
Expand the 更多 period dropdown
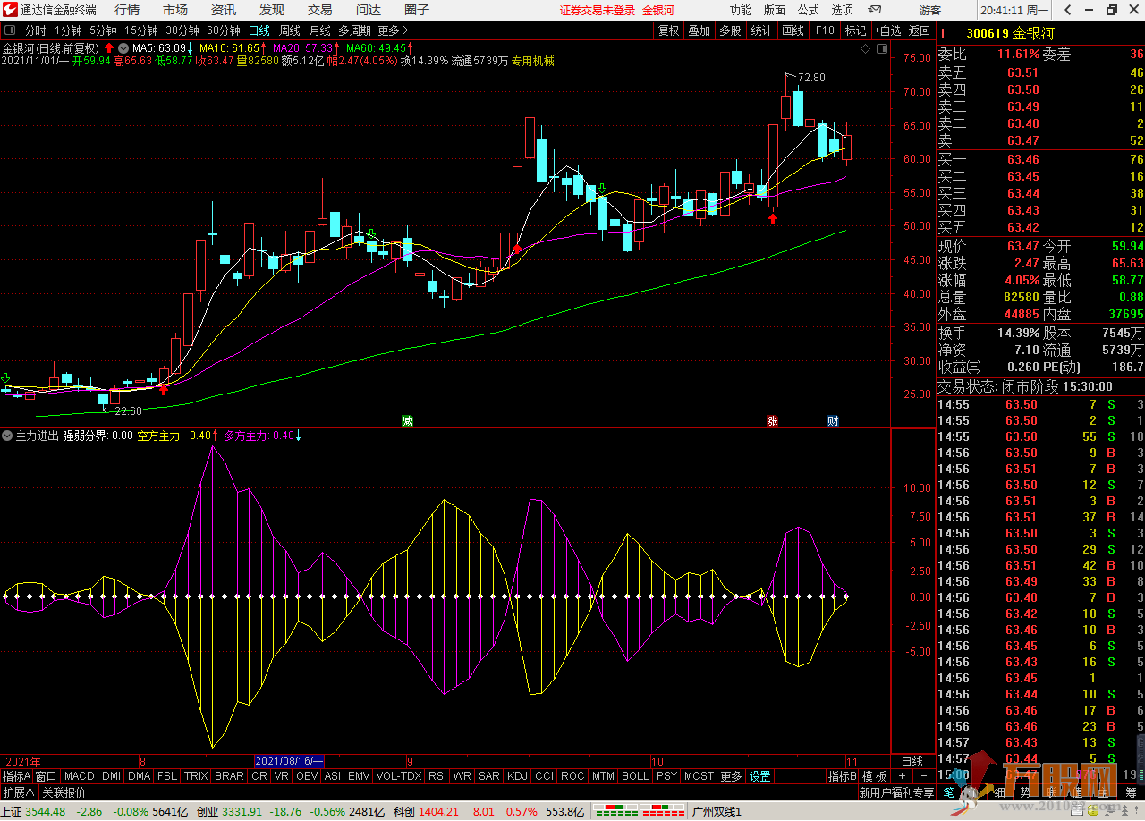[x=394, y=30]
